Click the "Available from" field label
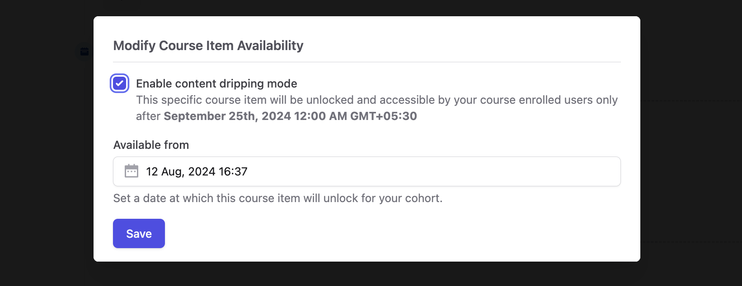 pyautogui.click(x=151, y=145)
